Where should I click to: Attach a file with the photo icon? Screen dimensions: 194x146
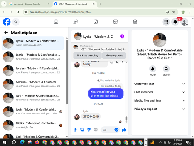point(82,130)
